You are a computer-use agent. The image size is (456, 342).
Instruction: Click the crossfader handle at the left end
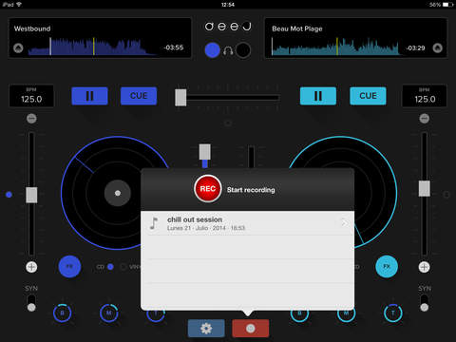pos(180,98)
